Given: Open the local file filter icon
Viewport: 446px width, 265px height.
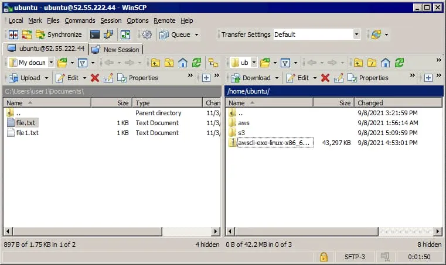Looking at the screenshot, I should pyautogui.click(x=83, y=63).
